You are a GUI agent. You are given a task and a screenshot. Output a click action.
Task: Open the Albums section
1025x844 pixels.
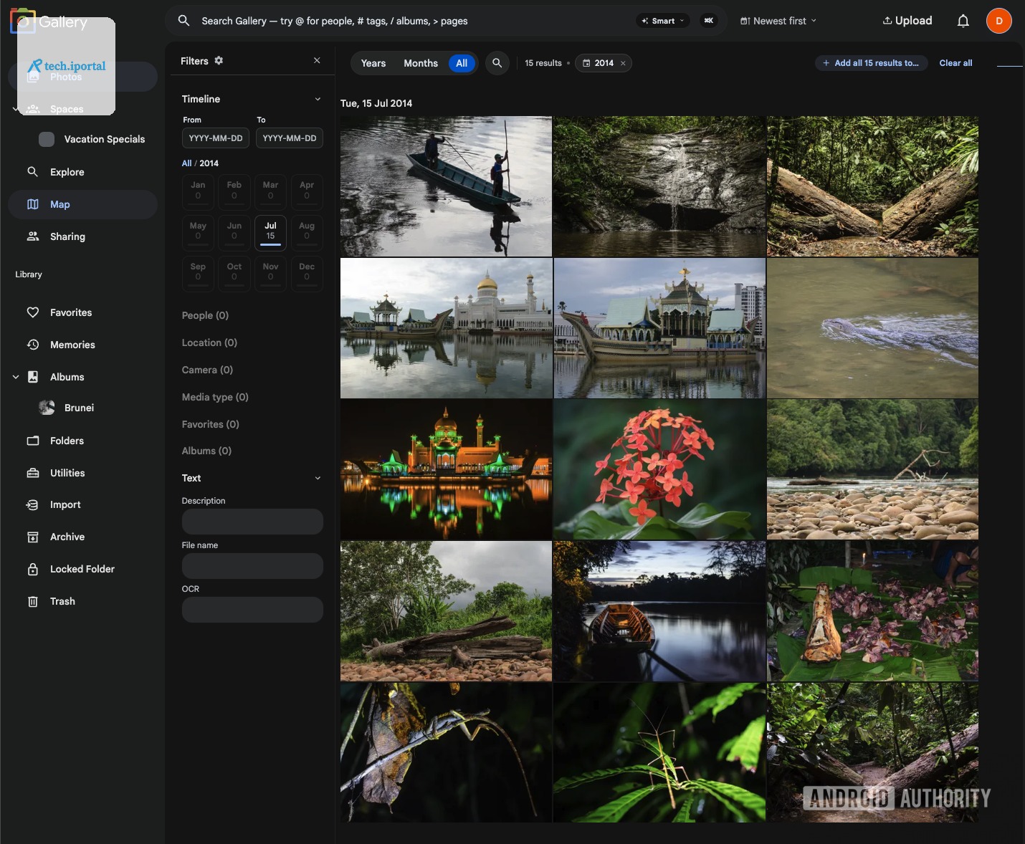coord(67,377)
